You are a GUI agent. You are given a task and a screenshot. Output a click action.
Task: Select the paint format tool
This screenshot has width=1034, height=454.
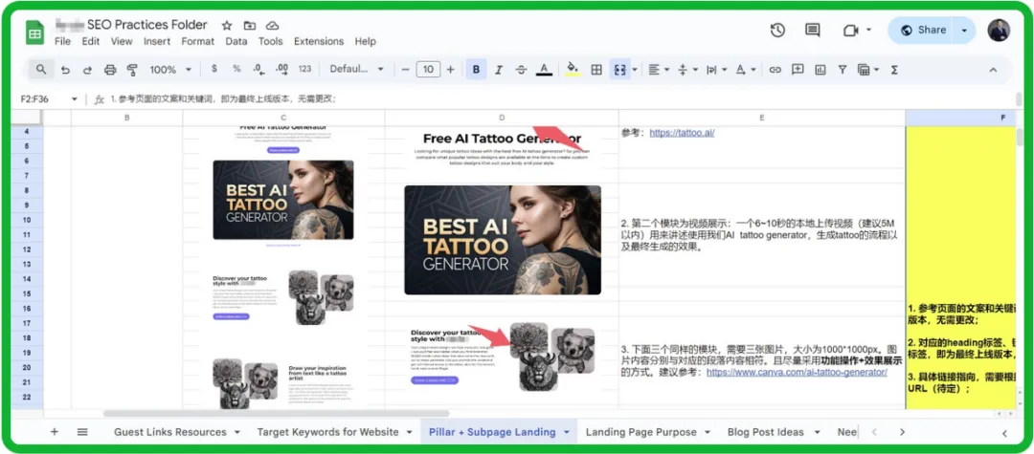coord(132,70)
